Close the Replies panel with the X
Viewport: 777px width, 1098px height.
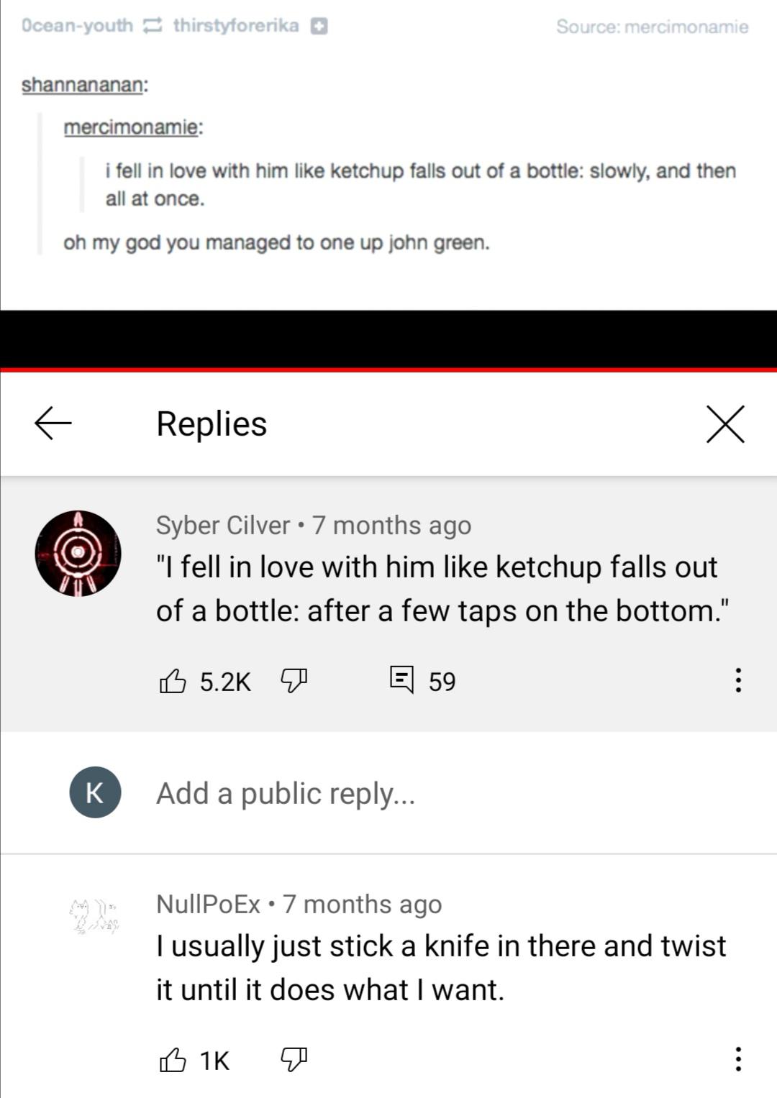coord(725,424)
